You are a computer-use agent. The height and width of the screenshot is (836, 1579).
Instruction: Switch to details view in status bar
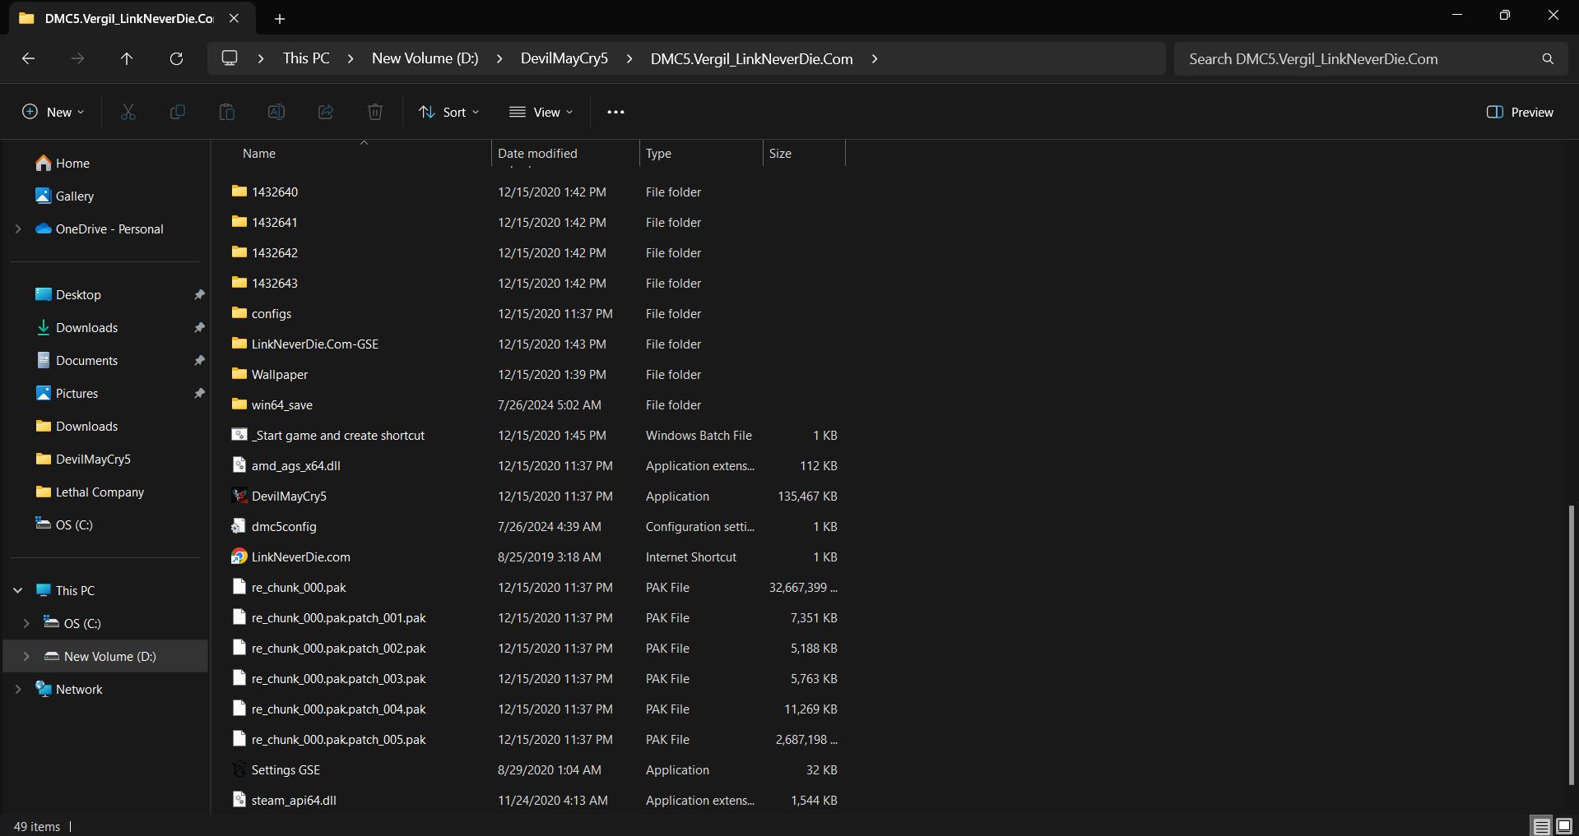pyautogui.click(x=1541, y=826)
